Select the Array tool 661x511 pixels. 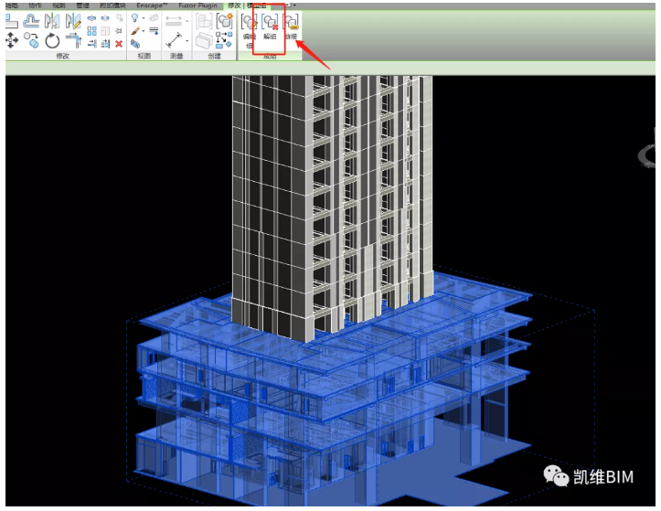[x=91, y=31]
